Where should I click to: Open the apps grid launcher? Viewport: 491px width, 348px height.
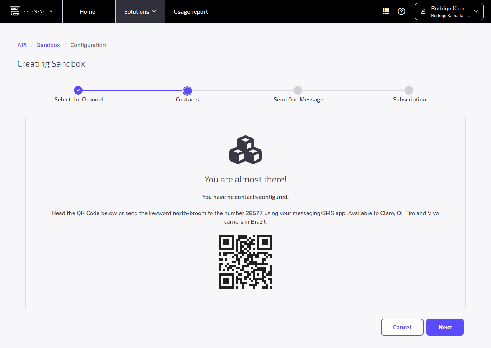coord(385,11)
